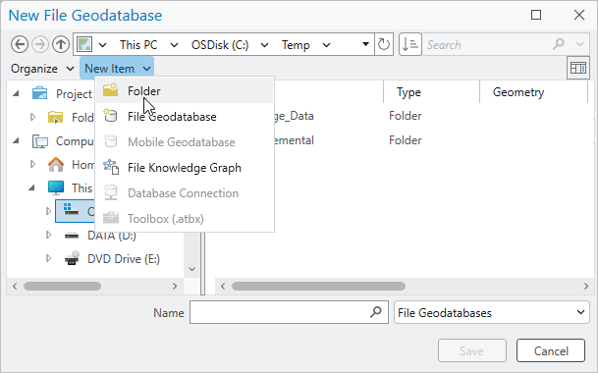Close the New Item dropdown
Viewport: 598px width, 373px height.
point(117,69)
